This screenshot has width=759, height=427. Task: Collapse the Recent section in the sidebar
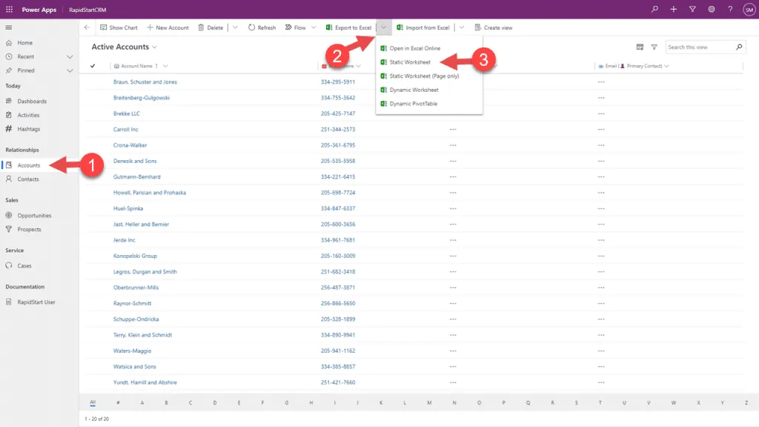70,57
